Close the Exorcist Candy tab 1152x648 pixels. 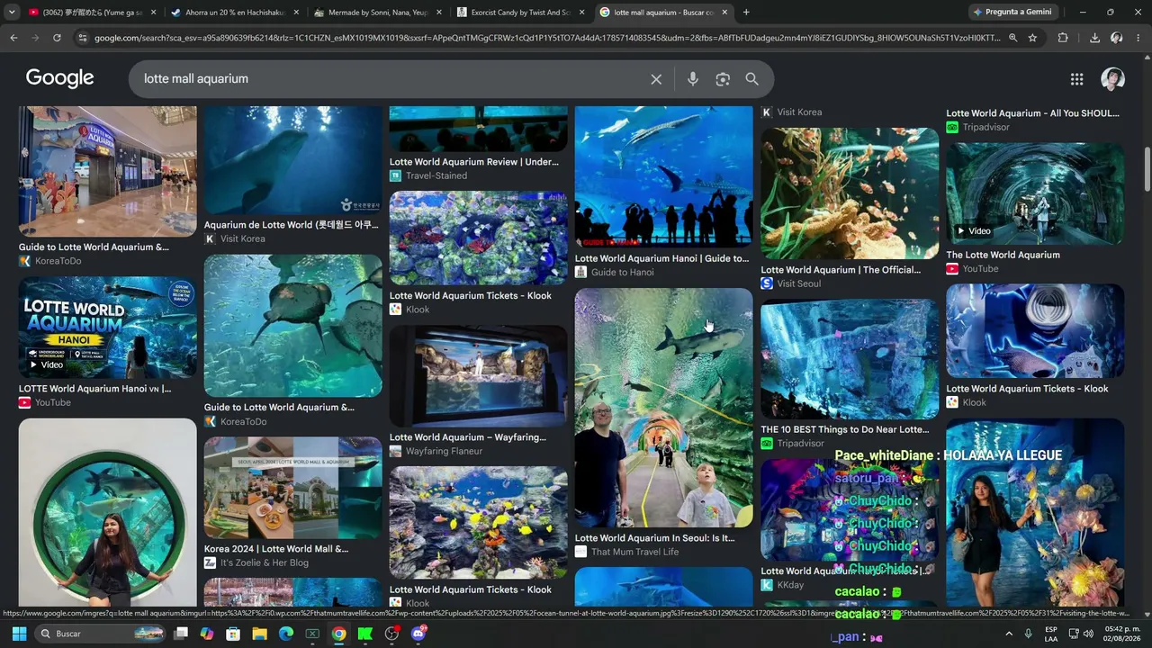click(x=581, y=13)
